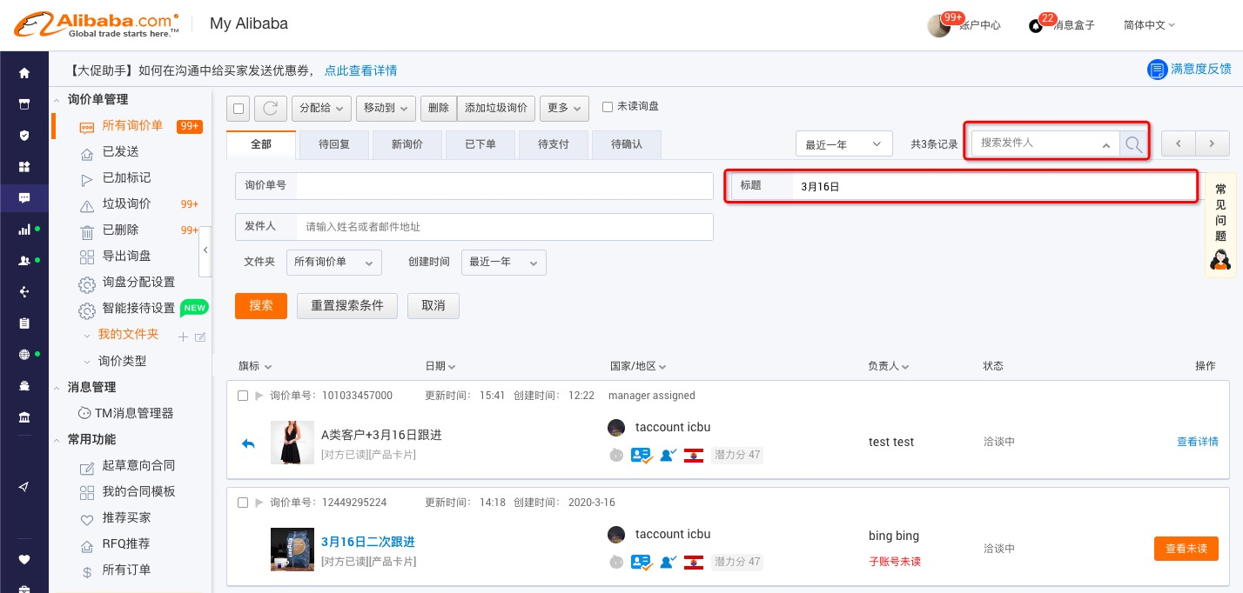
Task: Switch to the 已下单 tab
Action: (480, 144)
